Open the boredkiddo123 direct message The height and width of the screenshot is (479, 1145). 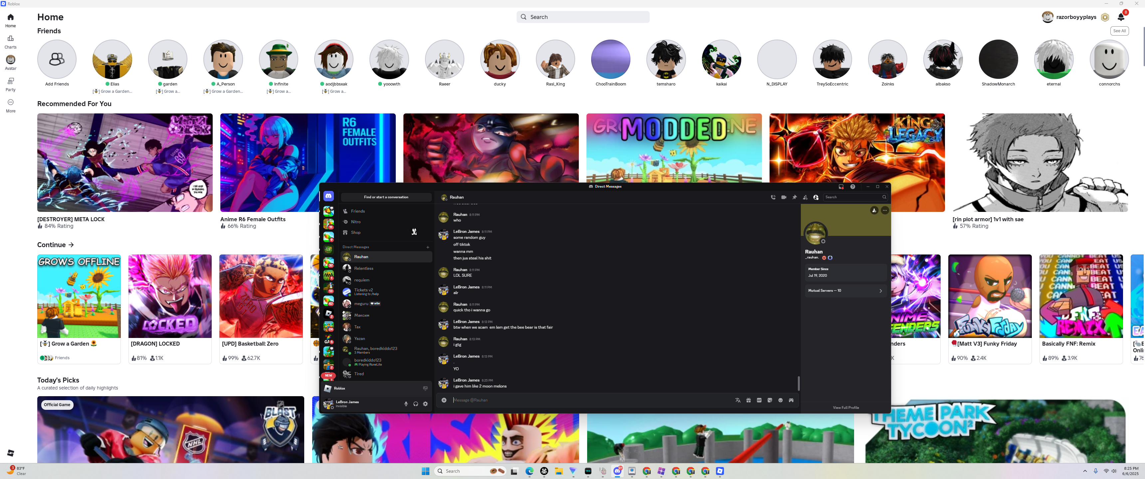(x=386, y=362)
